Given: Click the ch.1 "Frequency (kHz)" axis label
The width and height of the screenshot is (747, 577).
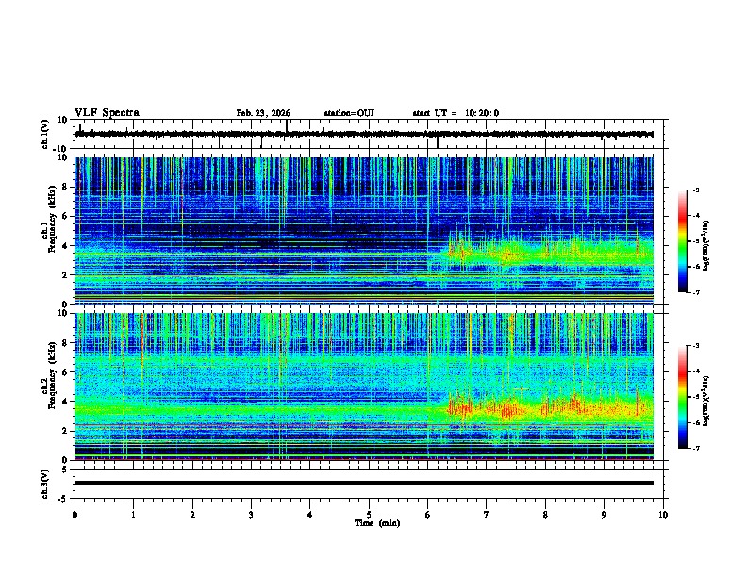Looking at the screenshot, I should point(52,219).
